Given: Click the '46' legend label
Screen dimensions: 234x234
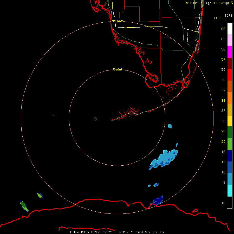Looking at the screenshot, I should pyautogui.click(x=223, y=80).
